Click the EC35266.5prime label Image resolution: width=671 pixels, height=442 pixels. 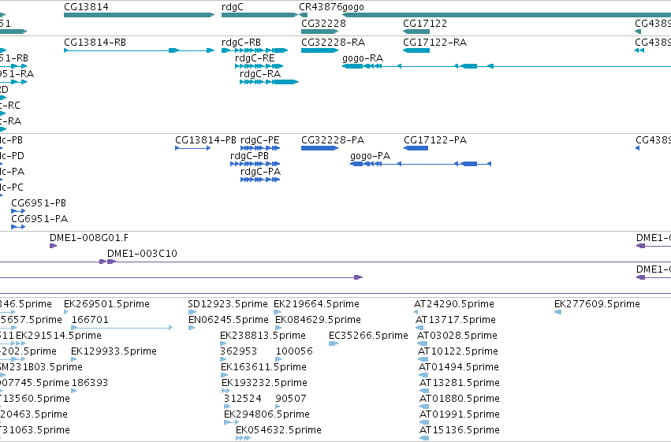tap(368, 336)
